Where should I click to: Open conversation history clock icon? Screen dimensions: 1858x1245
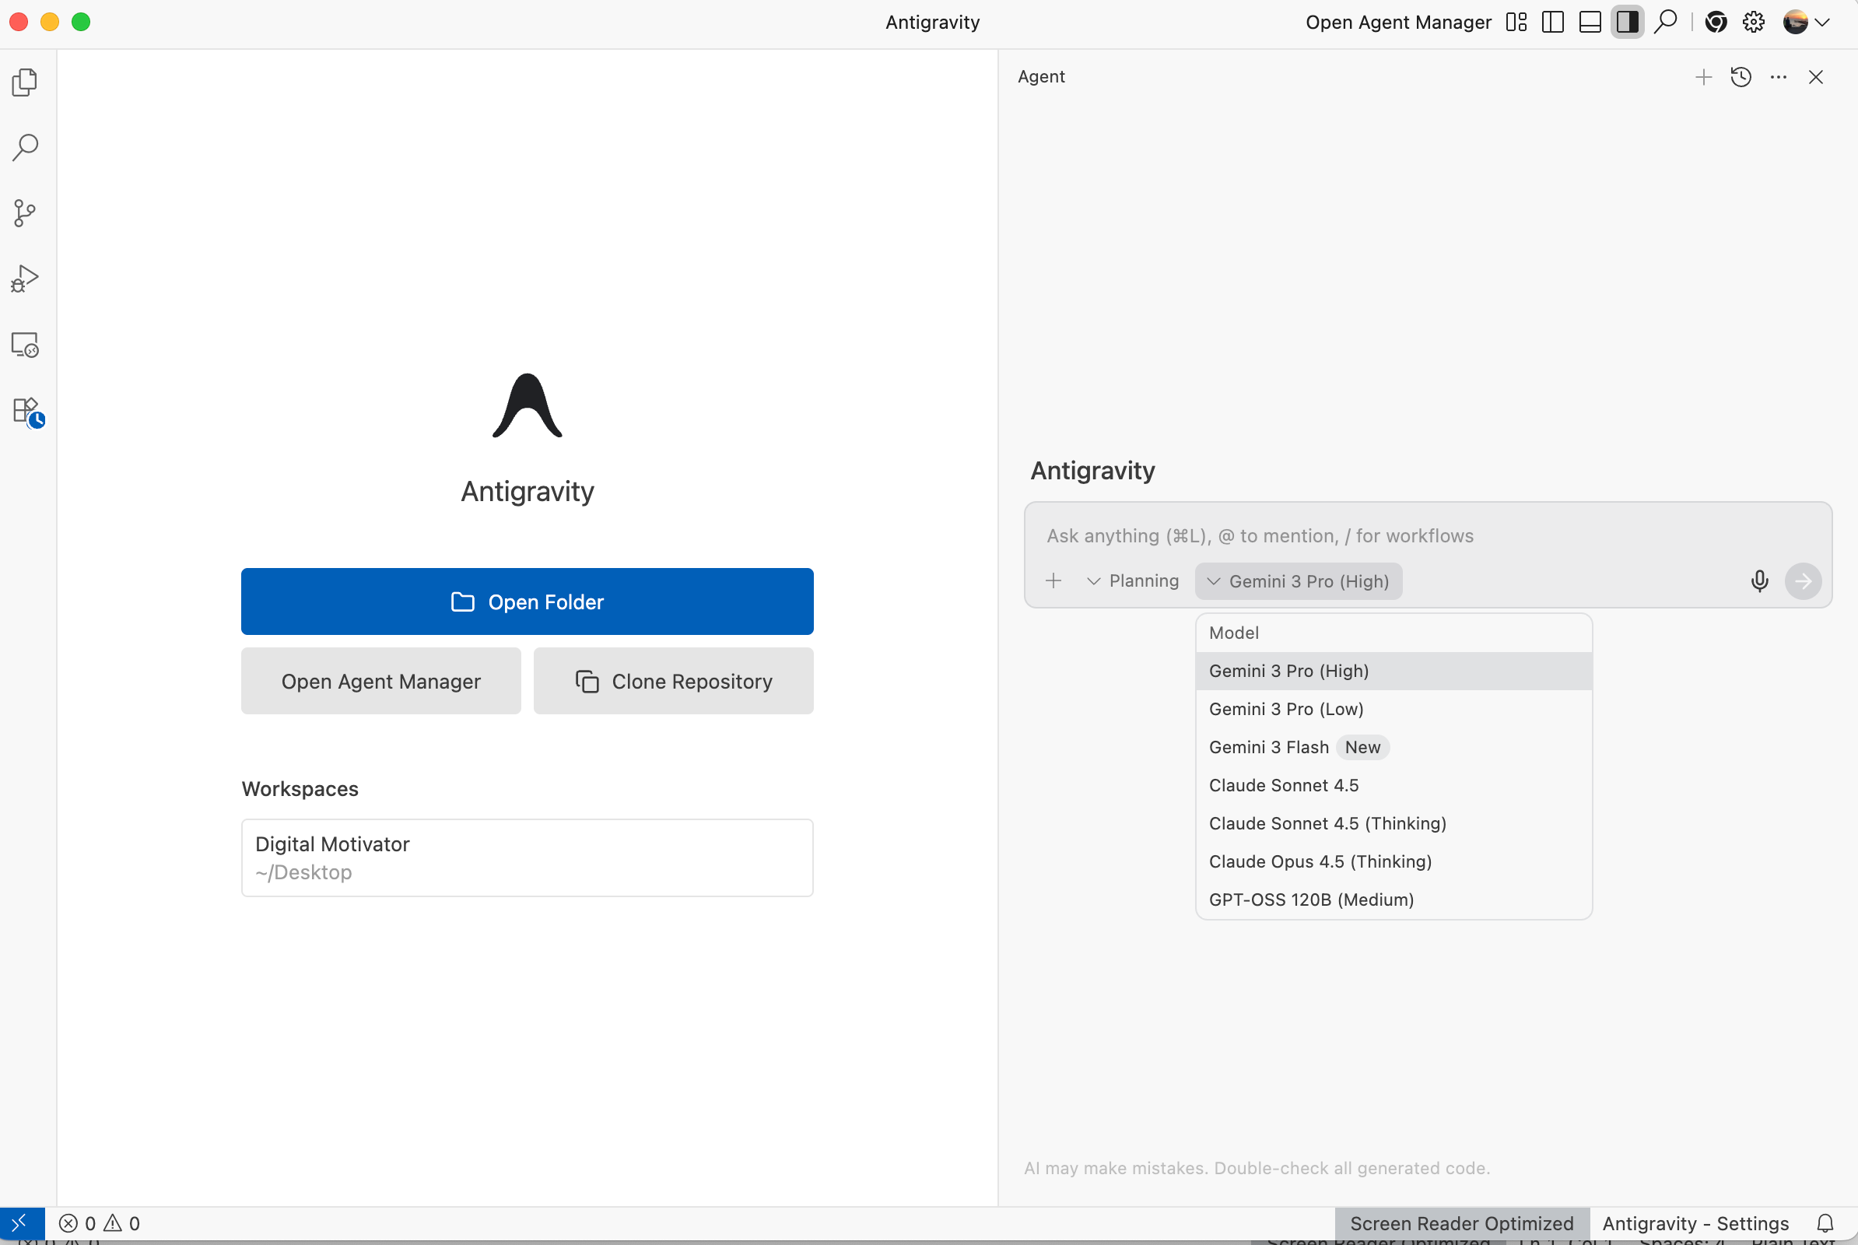(1741, 77)
